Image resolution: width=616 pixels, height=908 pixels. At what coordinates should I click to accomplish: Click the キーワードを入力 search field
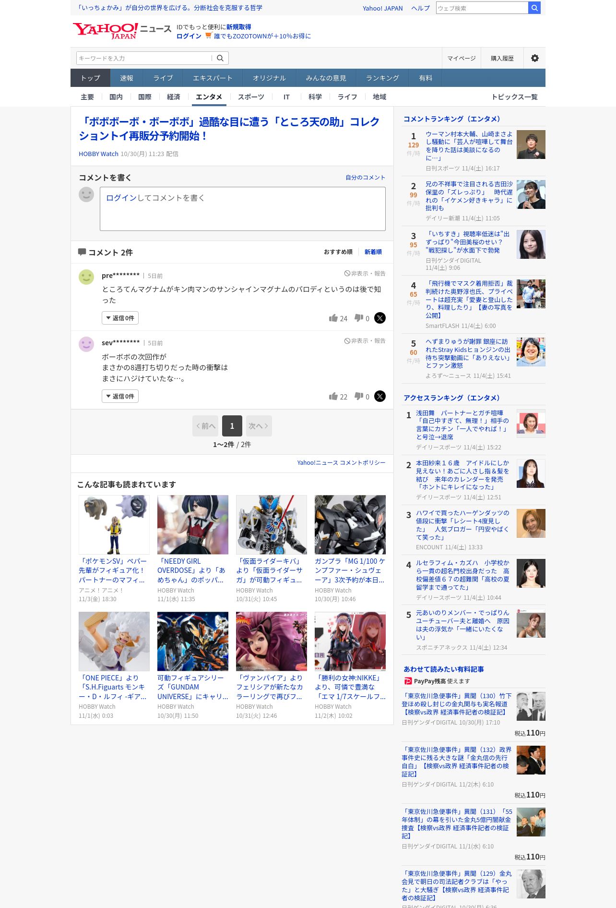click(144, 58)
